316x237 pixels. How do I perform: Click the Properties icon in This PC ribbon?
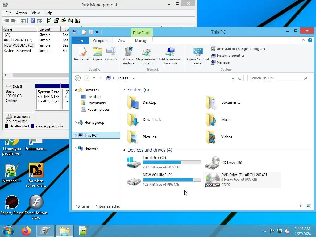82,54
